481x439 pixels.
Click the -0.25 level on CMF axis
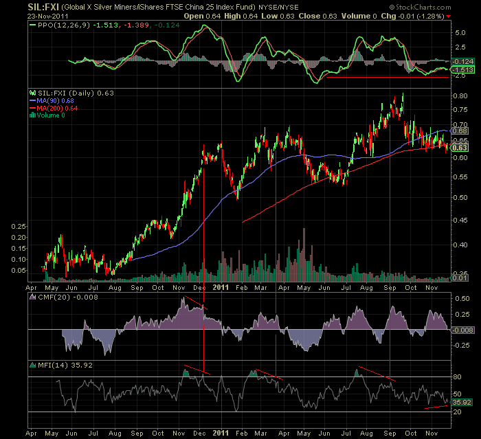pyautogui.click(x=461, y=346)
